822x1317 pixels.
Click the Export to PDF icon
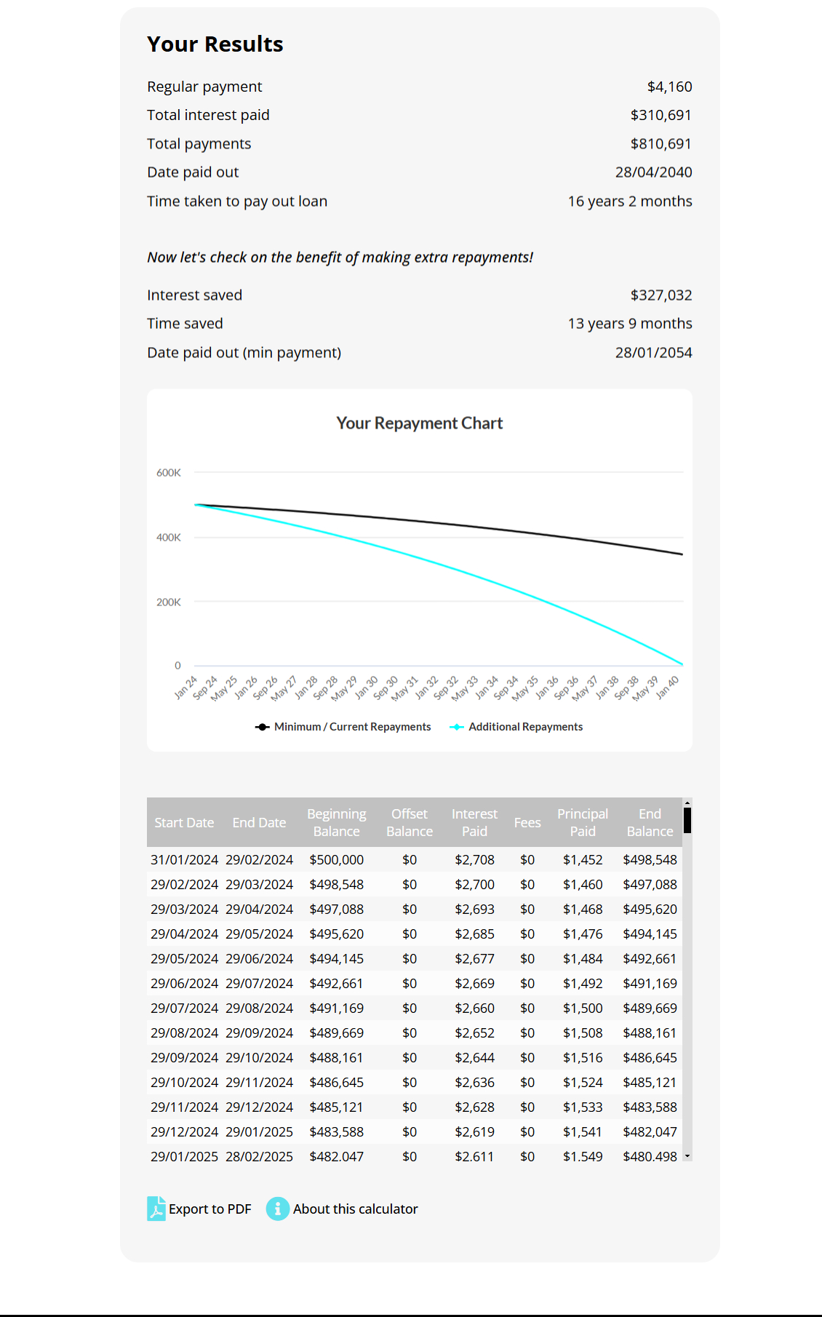click(x=156, y=1209)
